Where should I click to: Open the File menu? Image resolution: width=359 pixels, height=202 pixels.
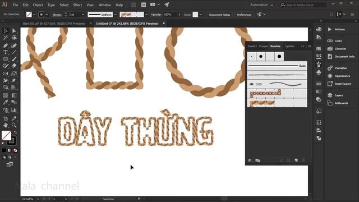click(x=15, y=5)
